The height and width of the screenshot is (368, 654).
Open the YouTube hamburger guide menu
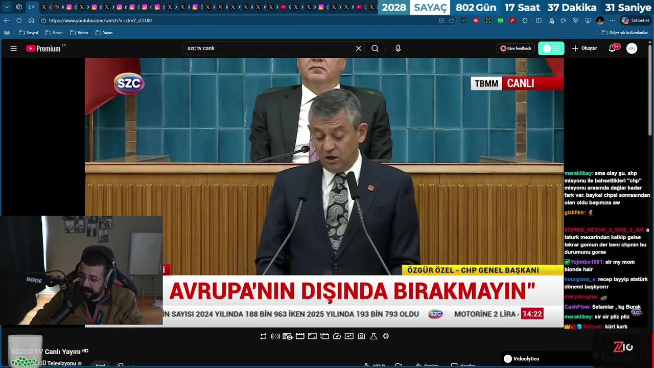(14, 49)
